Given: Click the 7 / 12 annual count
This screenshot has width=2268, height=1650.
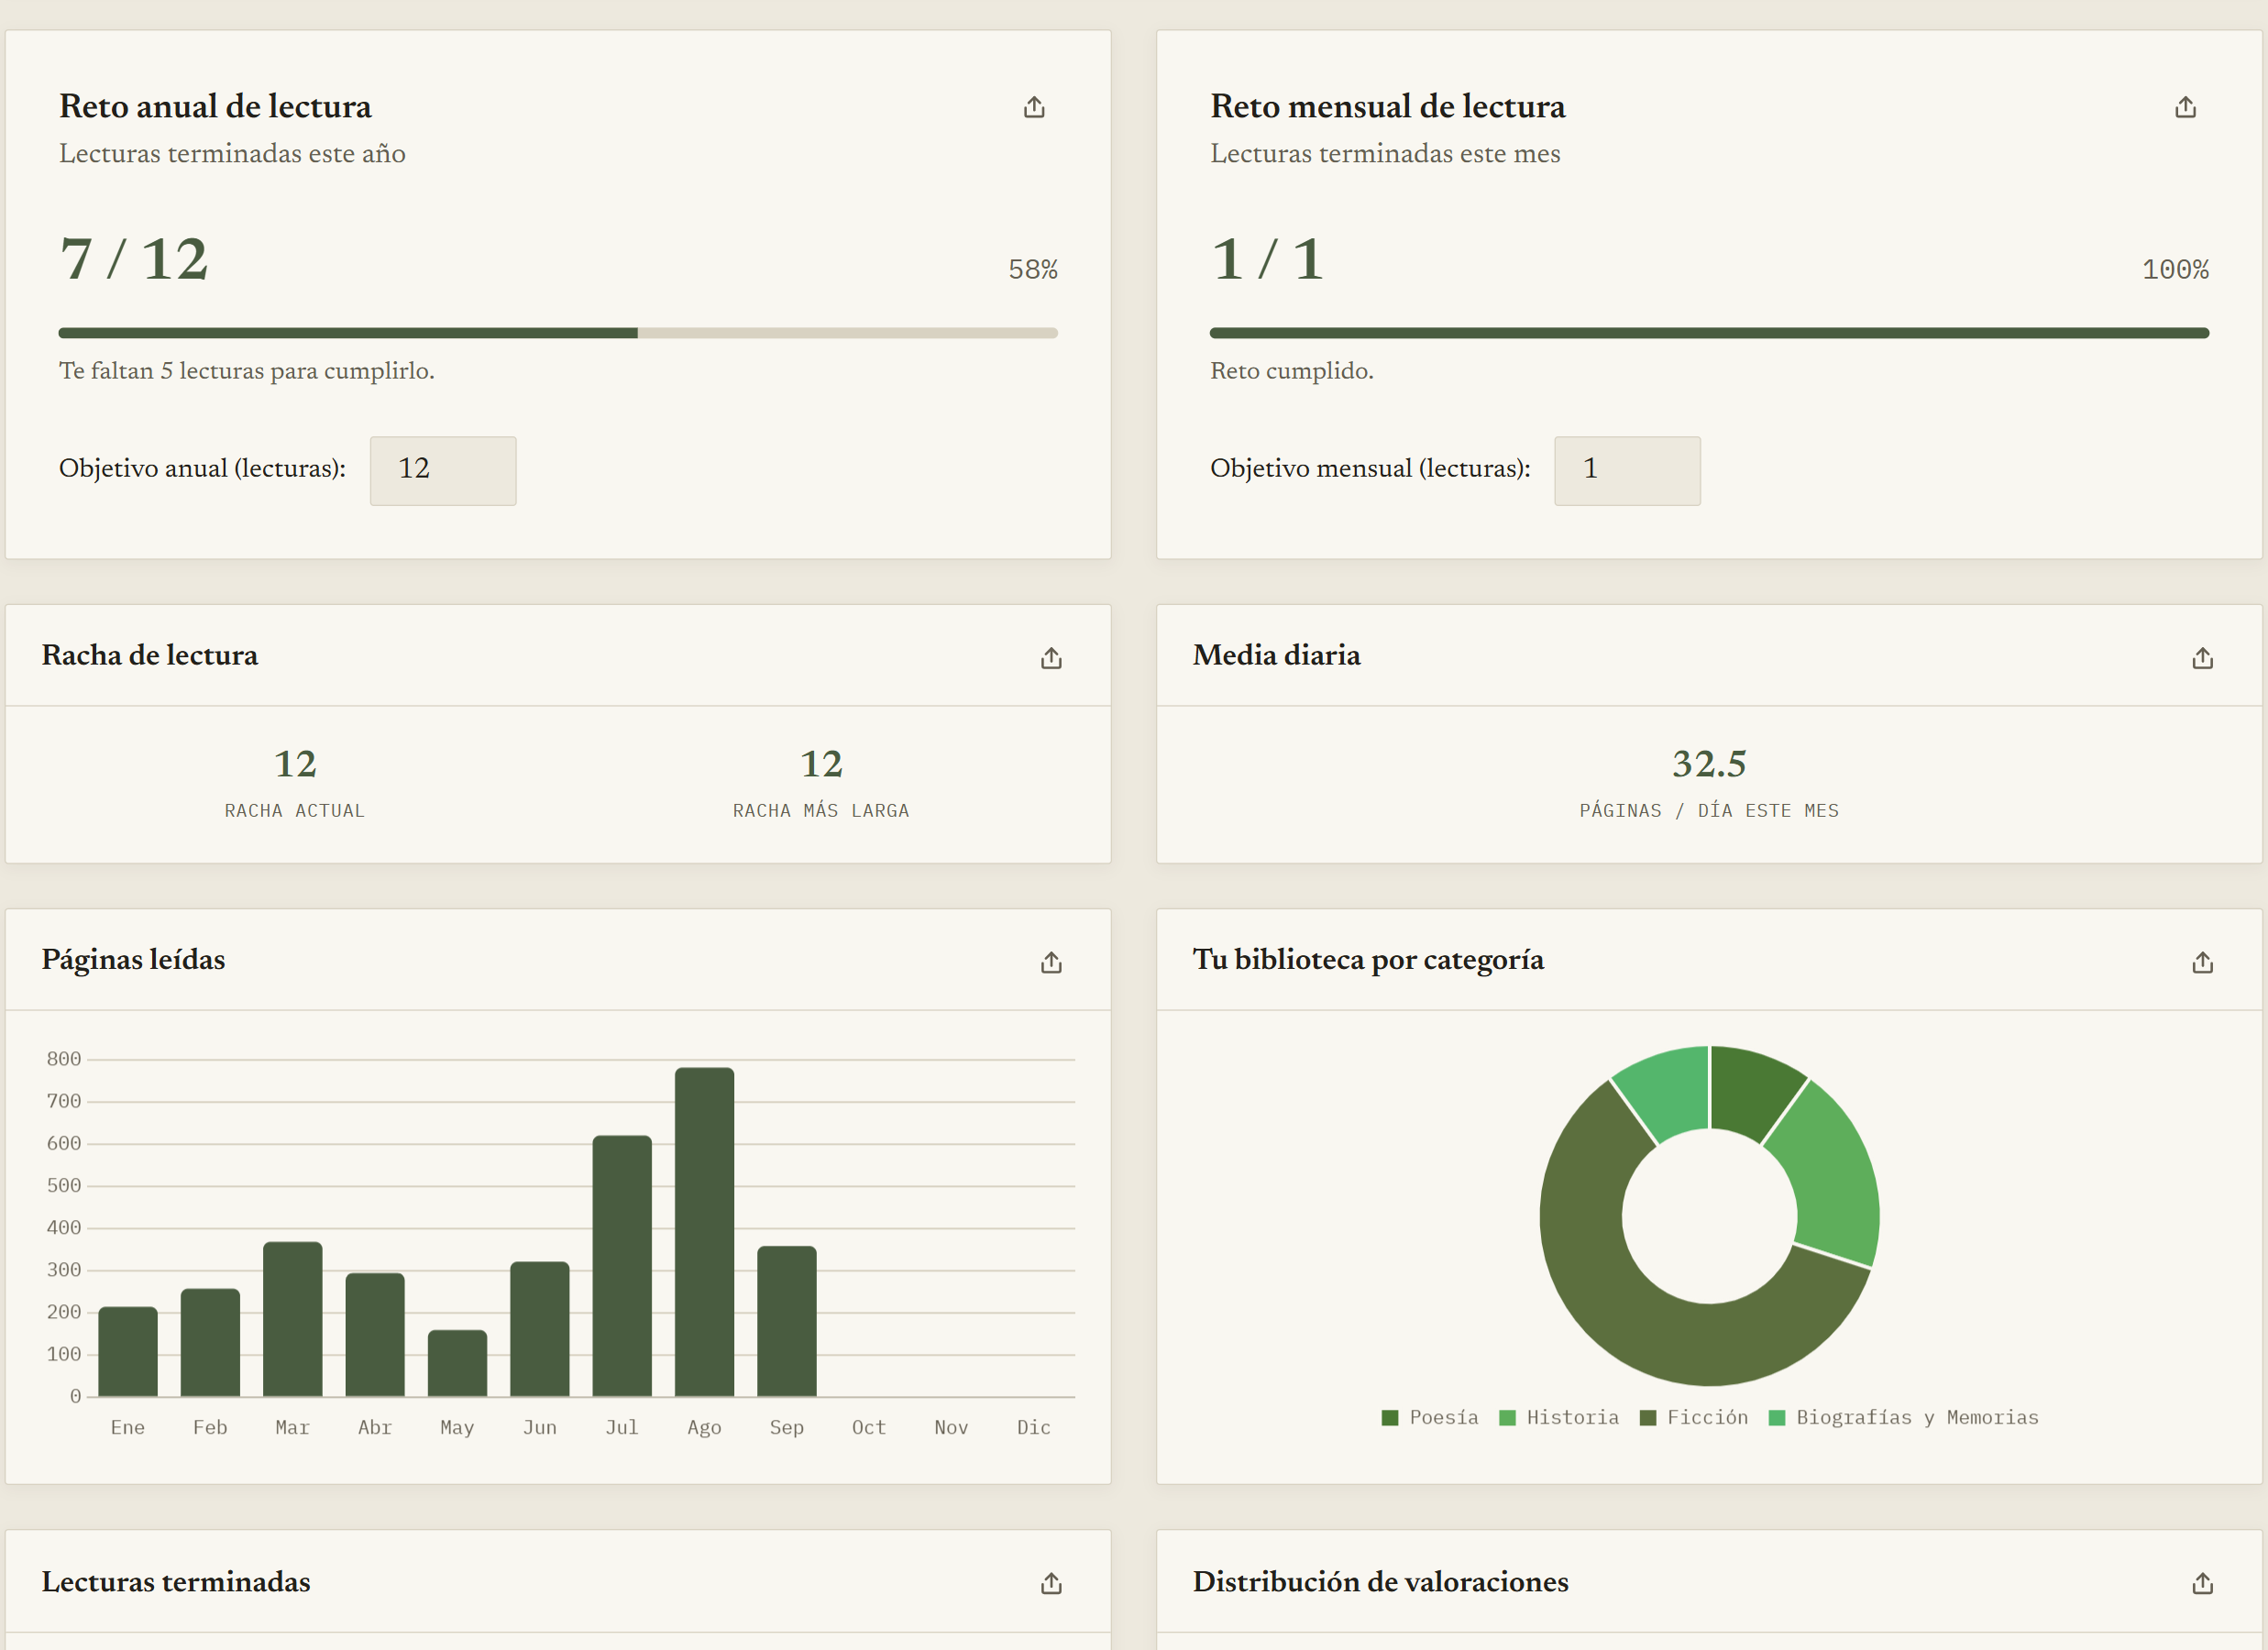Looking at the screenshot, I should coord(134,259).
